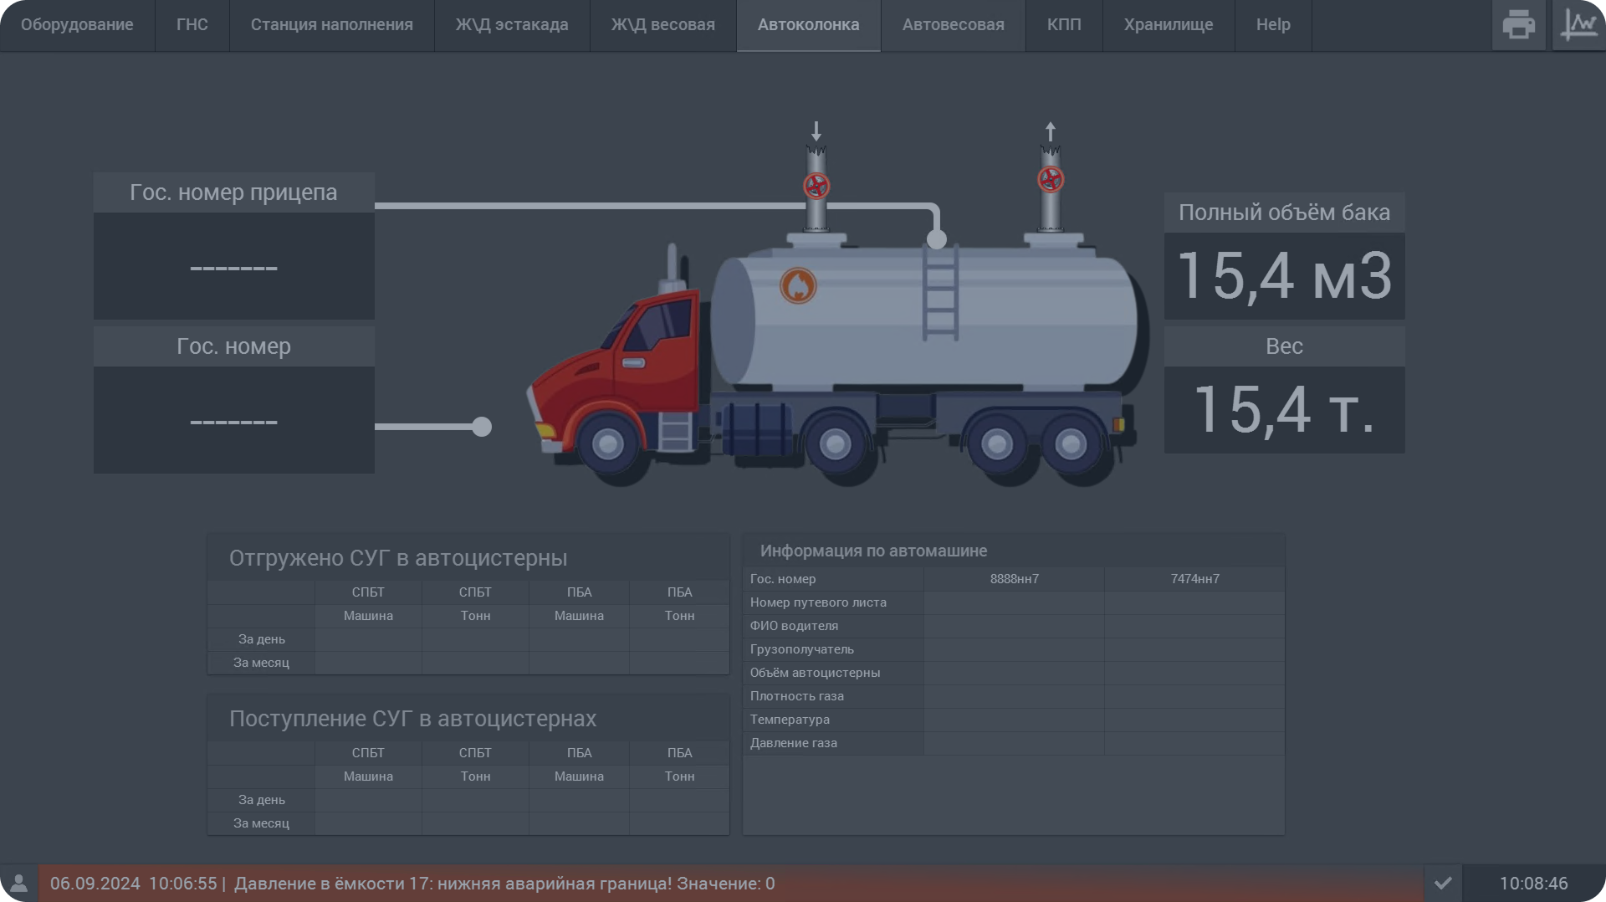Screen dimensions: 1606x902
Task: Click the printer icon in top bar
Action: (1518, 25)
